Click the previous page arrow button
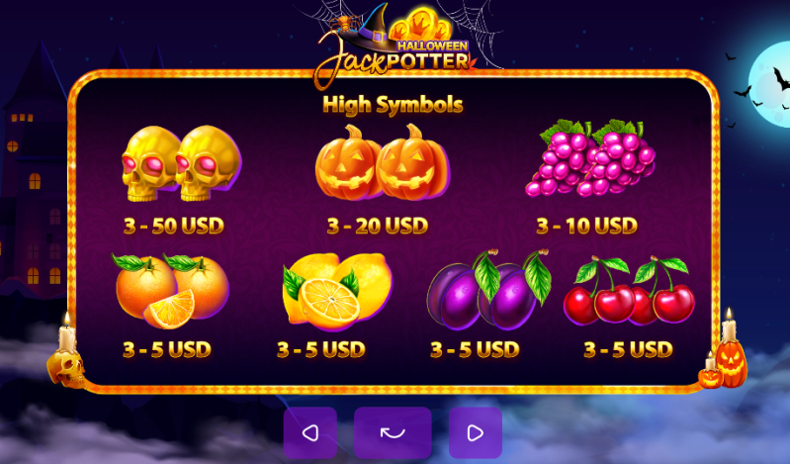790x464 pixels. [x=310, y=432]
